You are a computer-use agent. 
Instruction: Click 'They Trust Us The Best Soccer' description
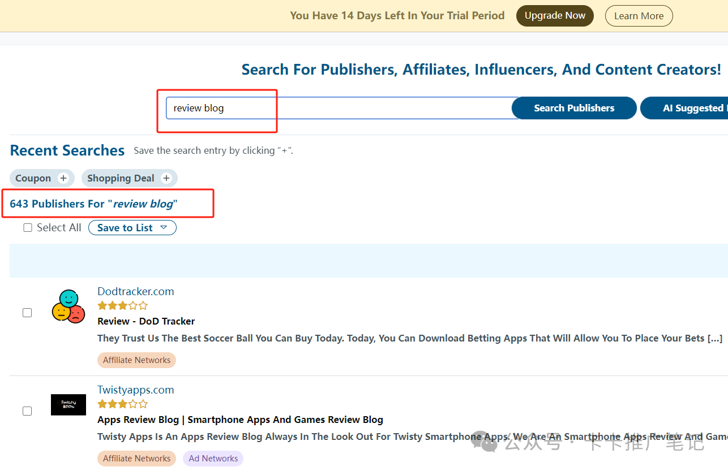(x=410, y=338)
